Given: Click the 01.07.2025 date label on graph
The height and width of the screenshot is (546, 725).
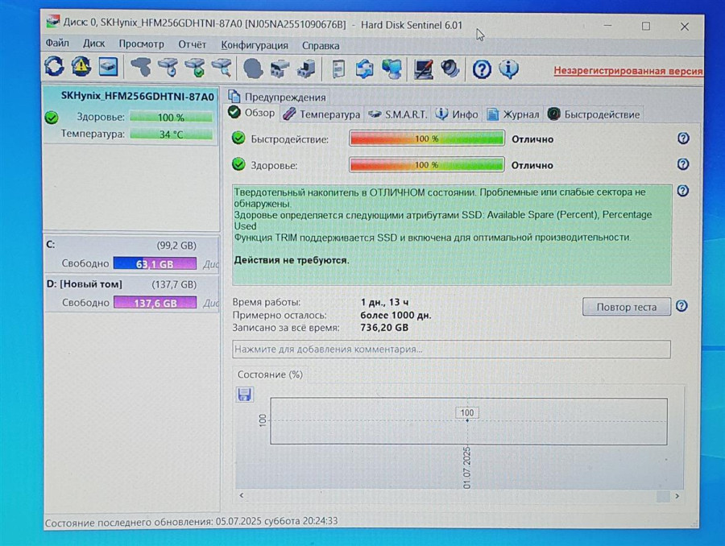Looking at the screenshot, I should [x=466, y=467].
